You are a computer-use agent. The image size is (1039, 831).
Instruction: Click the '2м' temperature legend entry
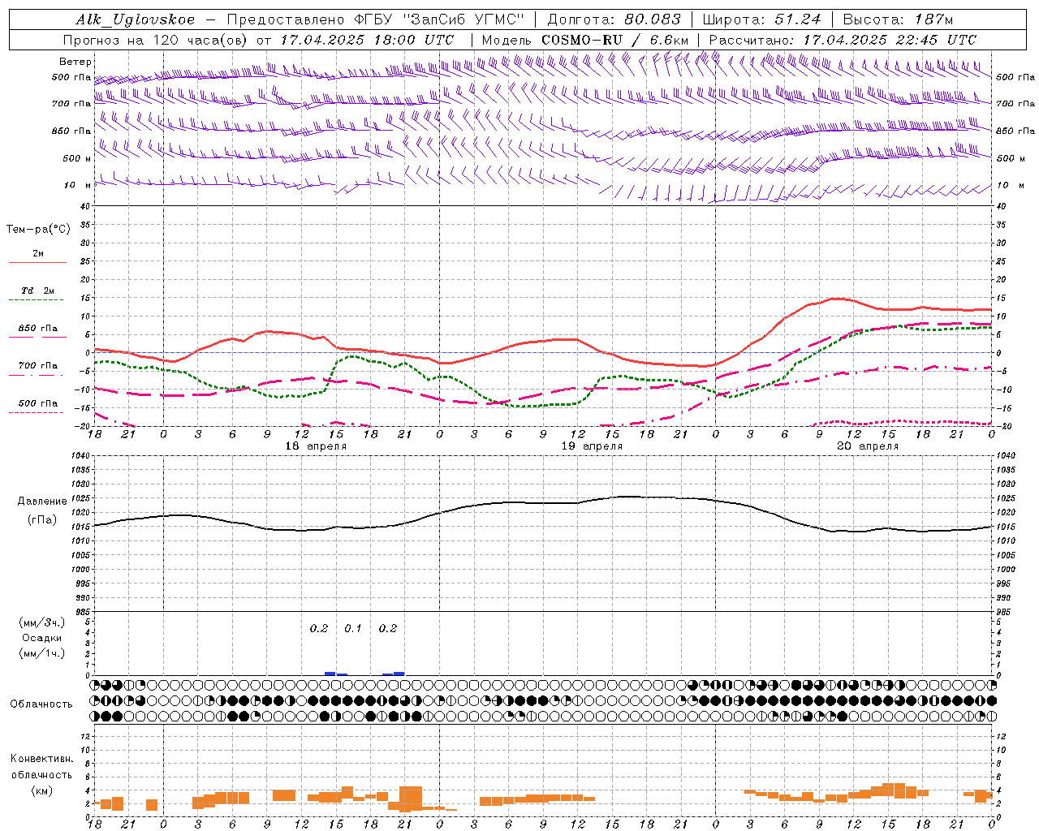(x=38, y=253)
